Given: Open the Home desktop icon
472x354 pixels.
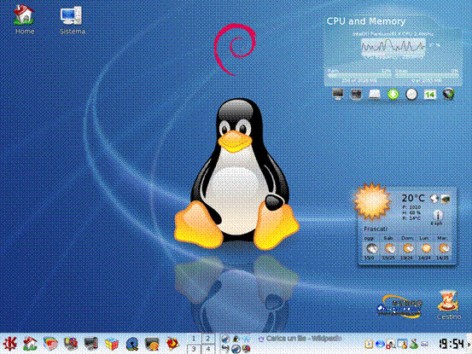Looking at the screenshot, I should (x=24, y=20).
